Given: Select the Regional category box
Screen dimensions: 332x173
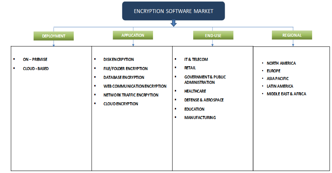Looking at the screenshot, I should pos(292,35).
